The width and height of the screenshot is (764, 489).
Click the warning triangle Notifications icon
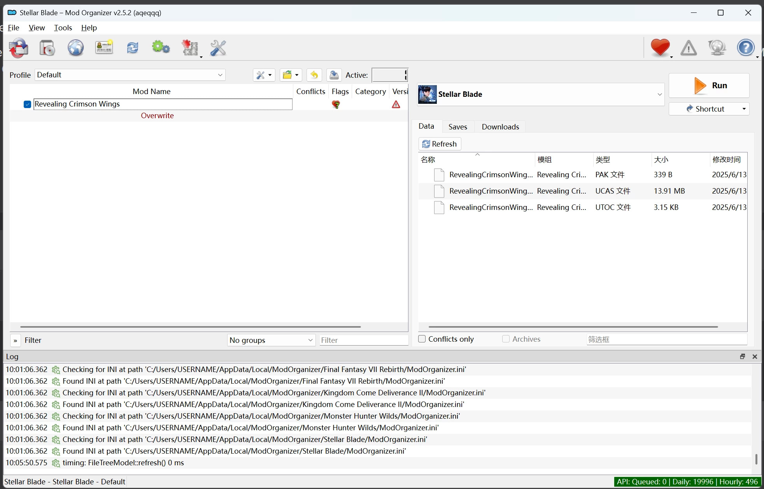tap(688, 48)
